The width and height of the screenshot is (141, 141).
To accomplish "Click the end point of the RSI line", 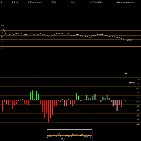I will (125, 40).
